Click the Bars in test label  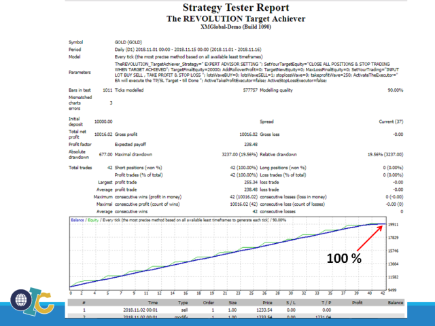coord(80,90)
